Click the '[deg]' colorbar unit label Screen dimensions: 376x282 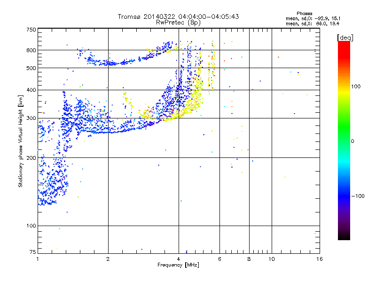point(345,38)
